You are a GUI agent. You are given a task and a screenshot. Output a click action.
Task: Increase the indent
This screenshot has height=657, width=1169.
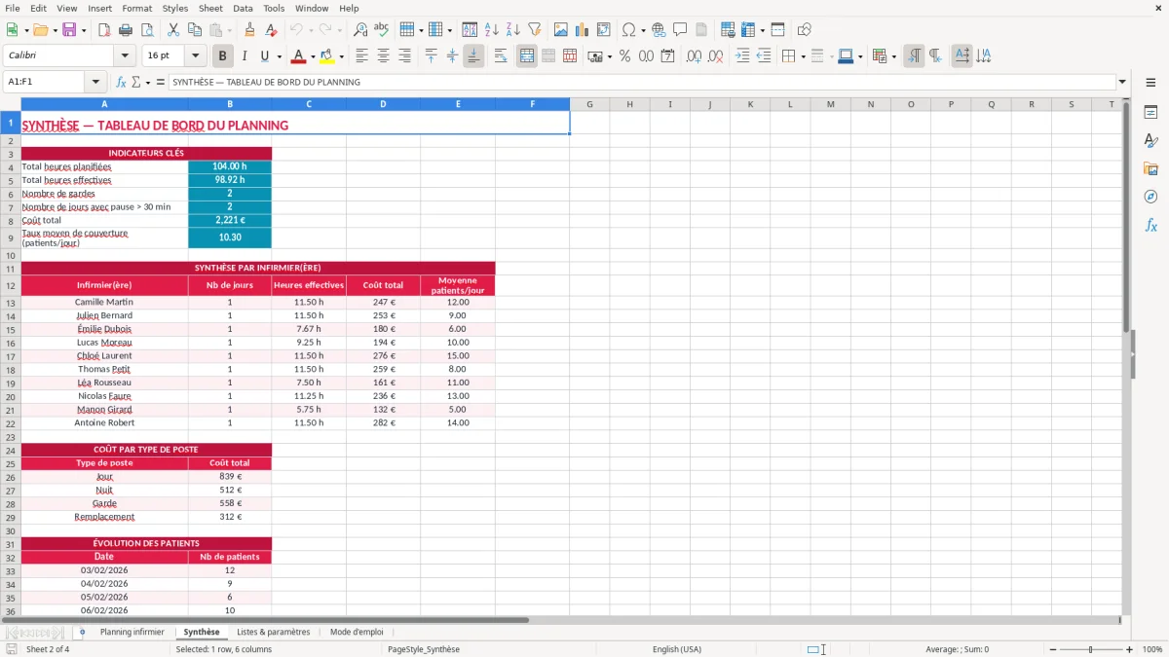[743, 56]
